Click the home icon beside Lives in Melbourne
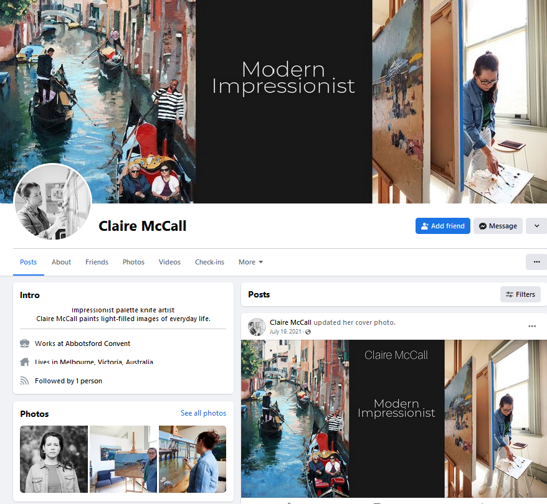This screenshot has width=547, height=504. pyautogui.click(x=24, y=362)
